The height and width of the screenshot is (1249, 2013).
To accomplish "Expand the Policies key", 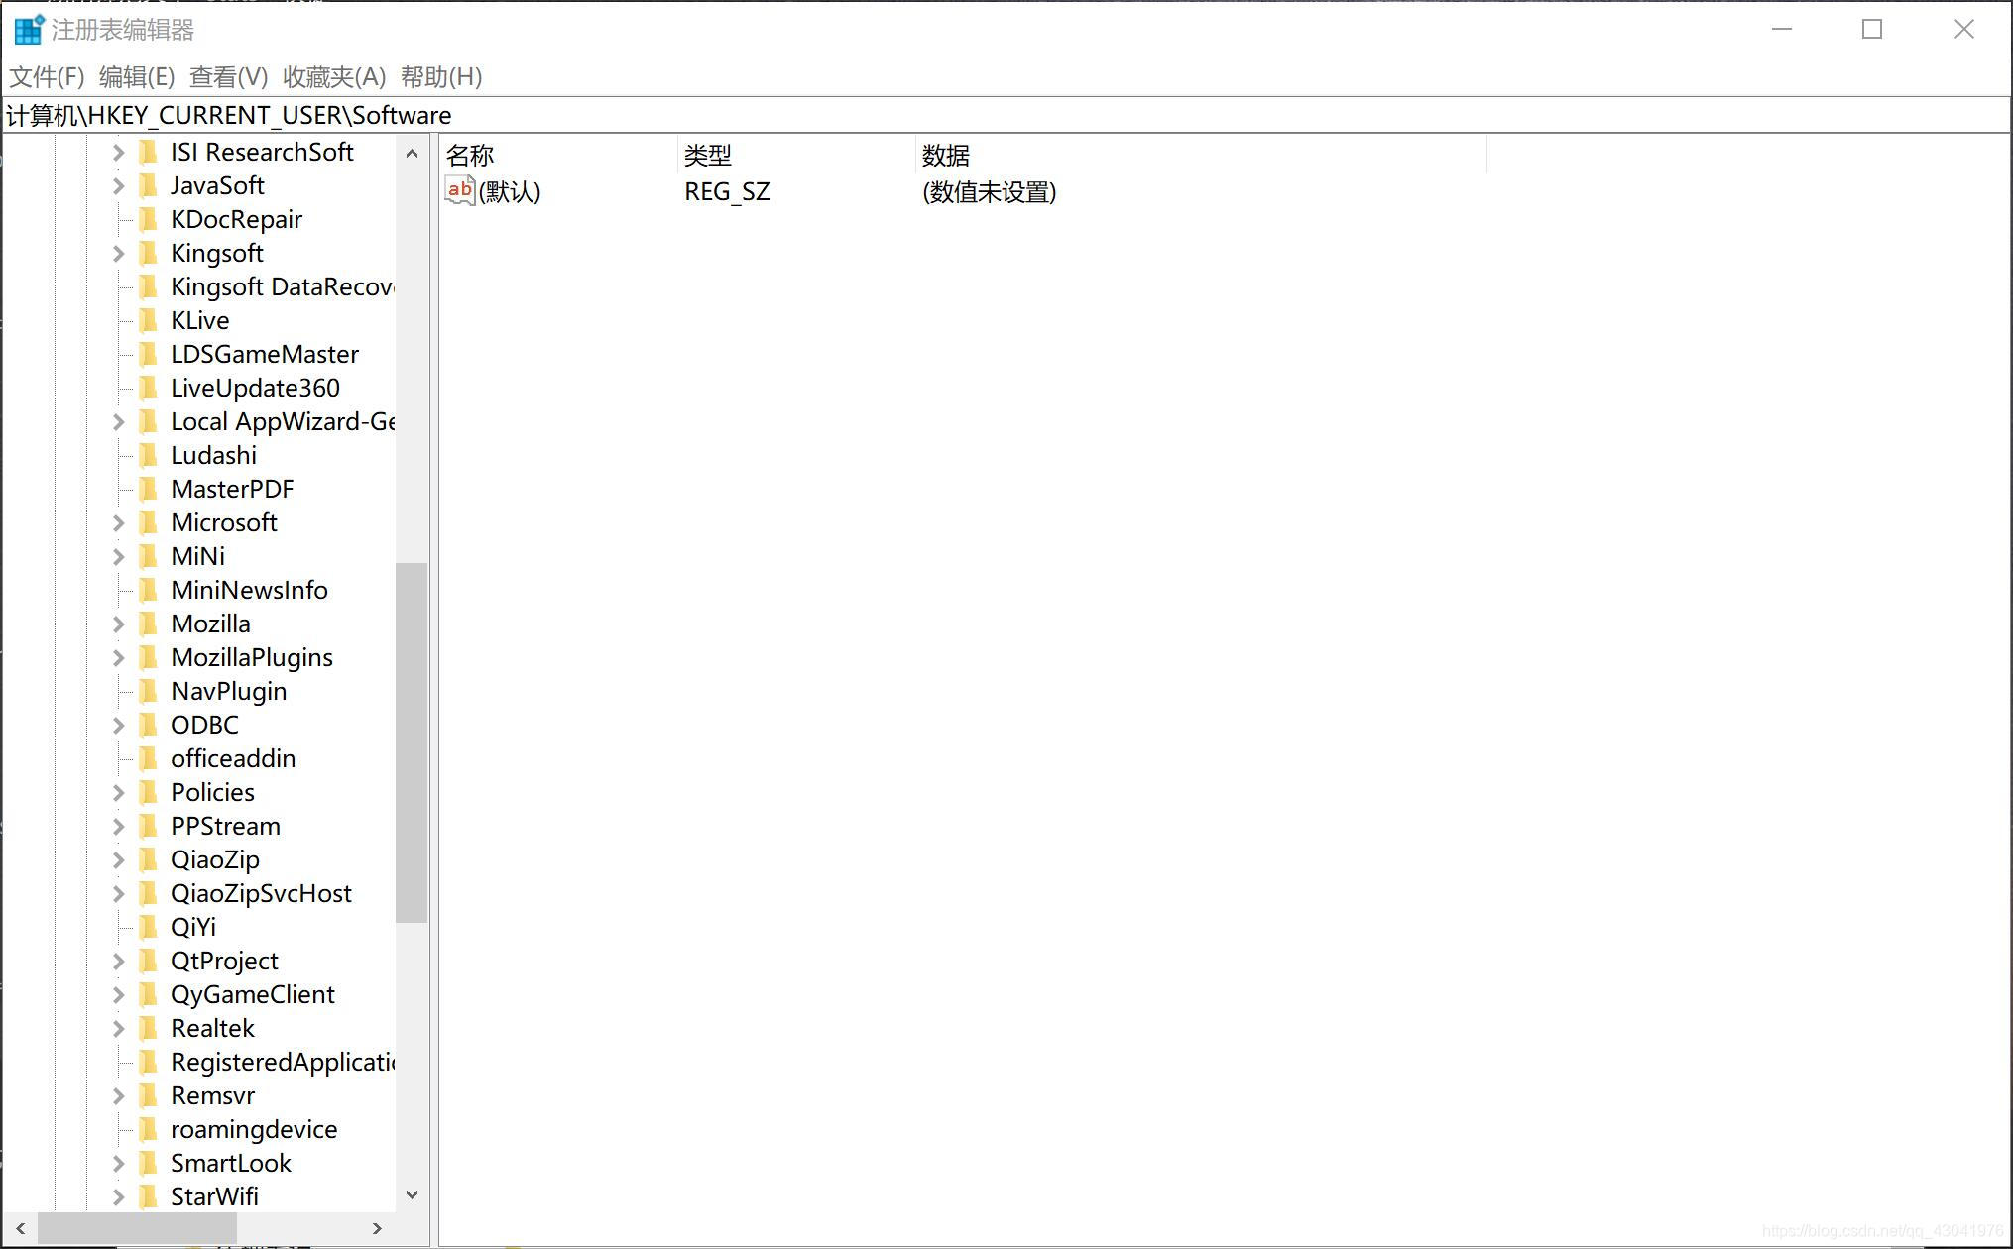I will pyautogui.click(x=118, y=793).
